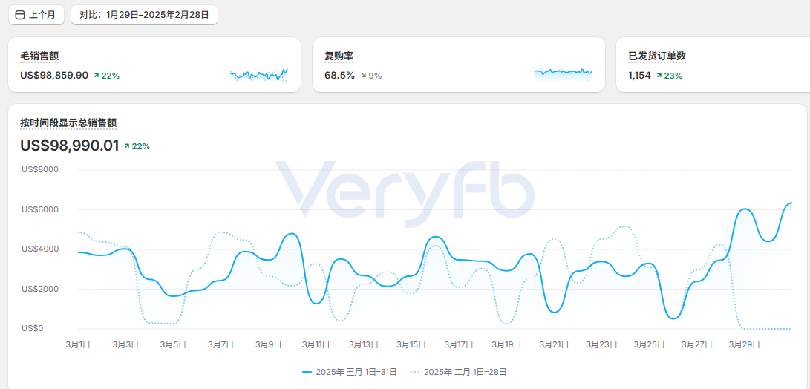Click the 9% decrease indicator under 复购率
This screenshot has width=810, height=389.
coord(371,76)
